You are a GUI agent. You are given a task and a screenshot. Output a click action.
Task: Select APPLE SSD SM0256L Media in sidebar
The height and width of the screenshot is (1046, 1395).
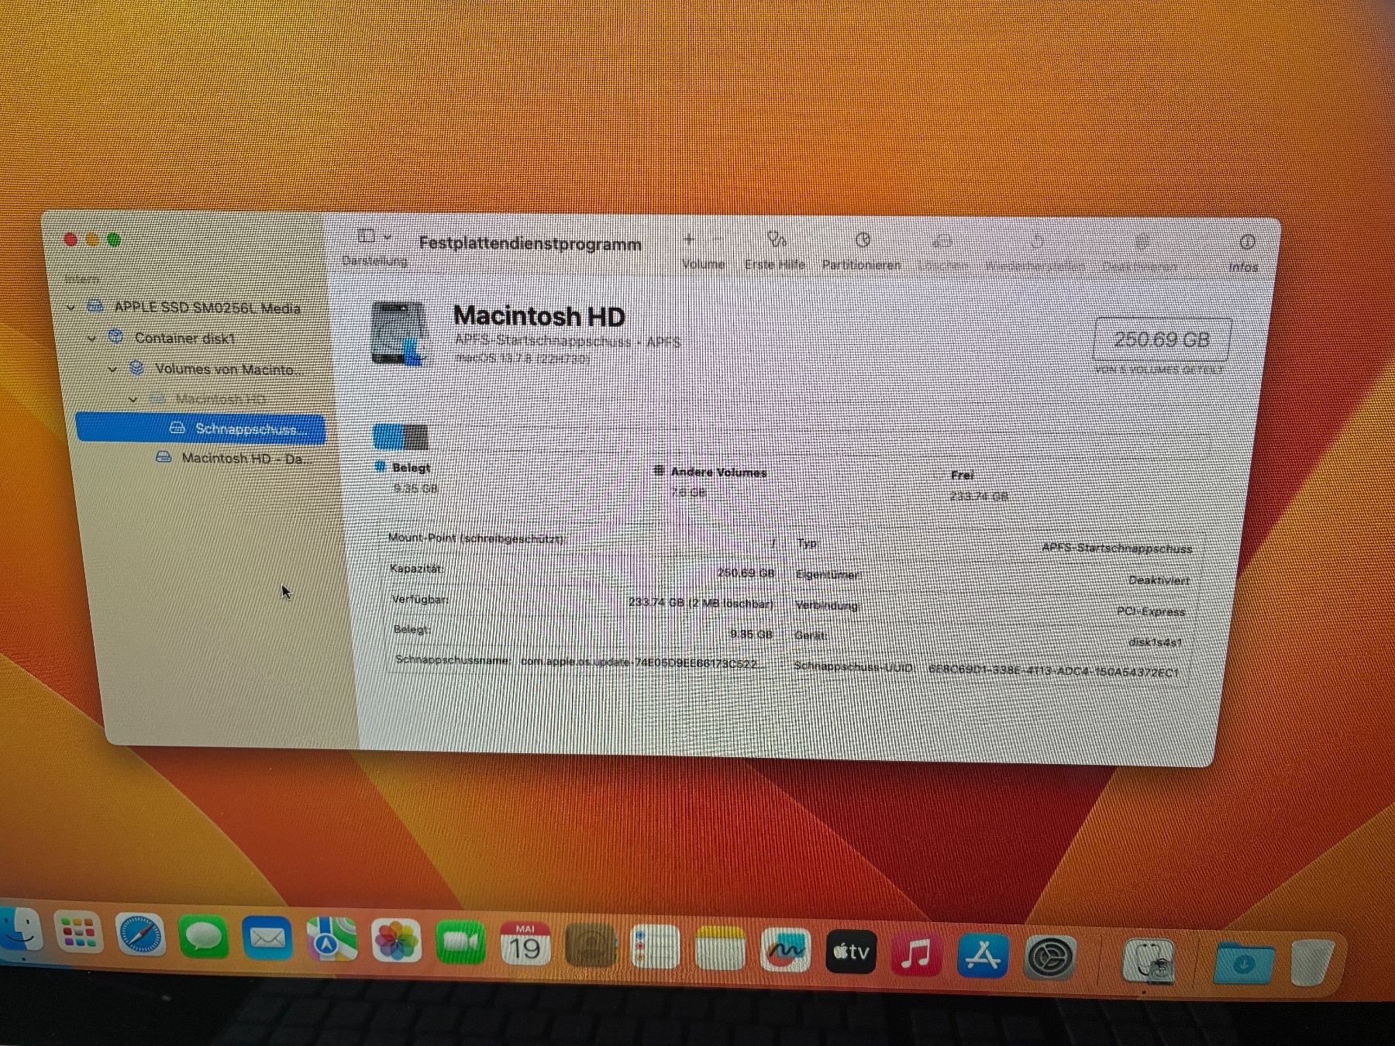tap(194, 308)
